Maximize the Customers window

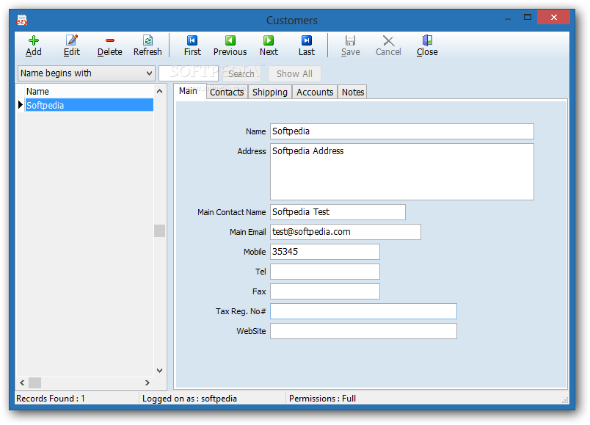tap(528, 18)
